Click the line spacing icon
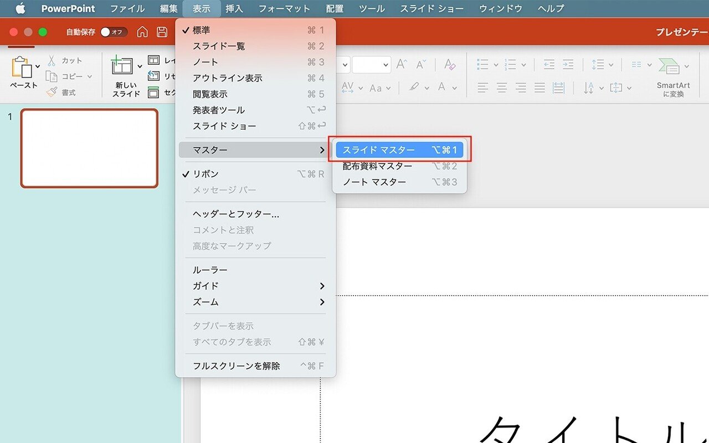 [598, 65]
